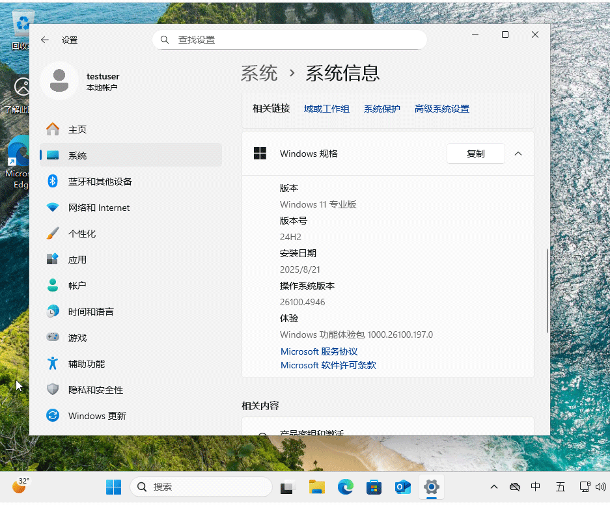The image size is (610, 505).
Task: Open the Start menu from taskbar
Action: 113,487
